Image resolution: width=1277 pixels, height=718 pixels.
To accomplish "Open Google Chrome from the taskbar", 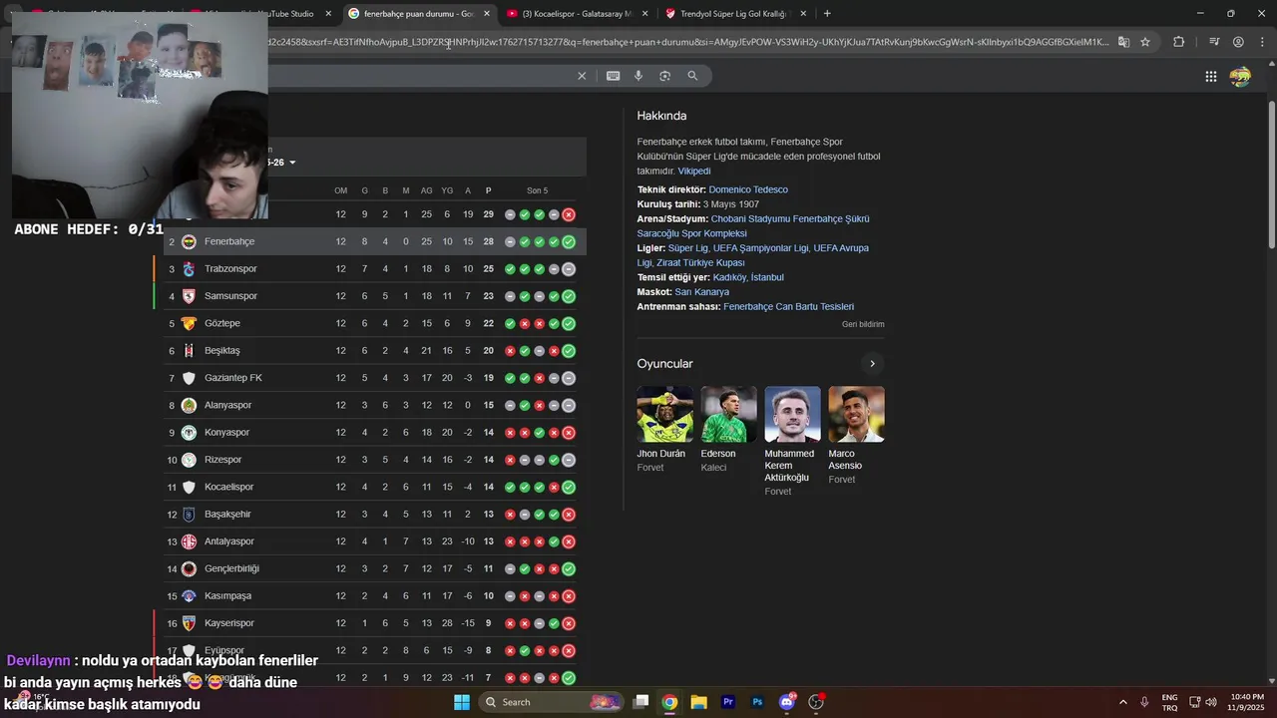I will [x=670, y=702].
